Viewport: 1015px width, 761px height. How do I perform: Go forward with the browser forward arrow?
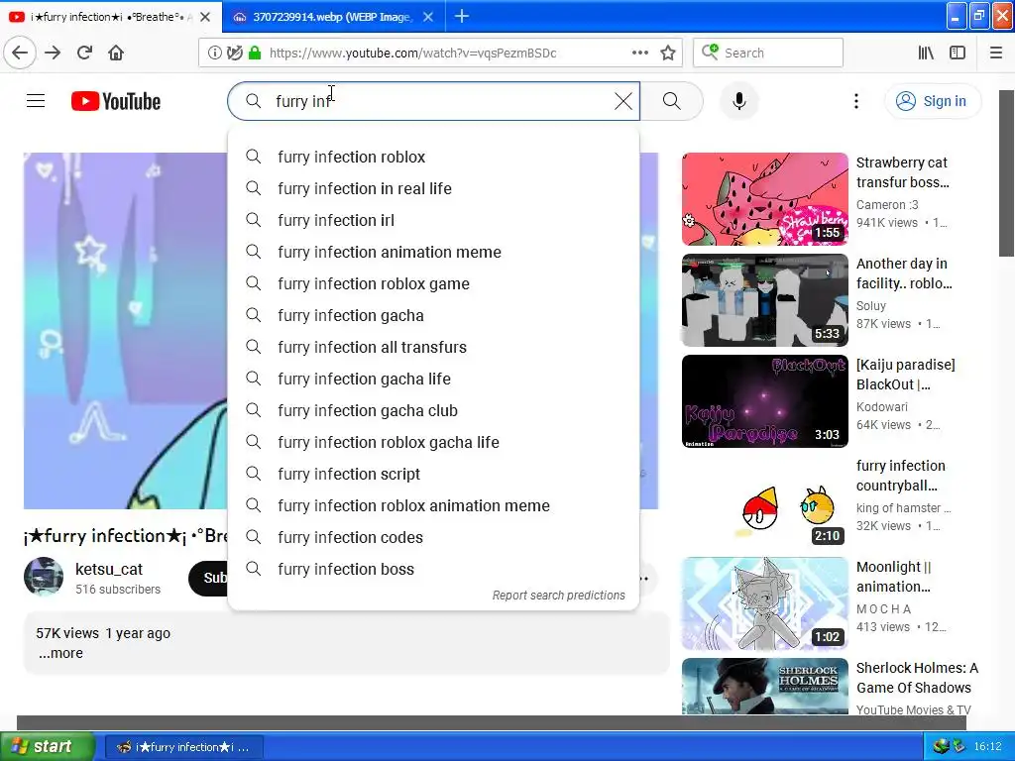pos(53,53)
